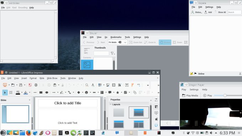Select the Curve tool in Impress
Screen dimensions: 242x136
62,93
